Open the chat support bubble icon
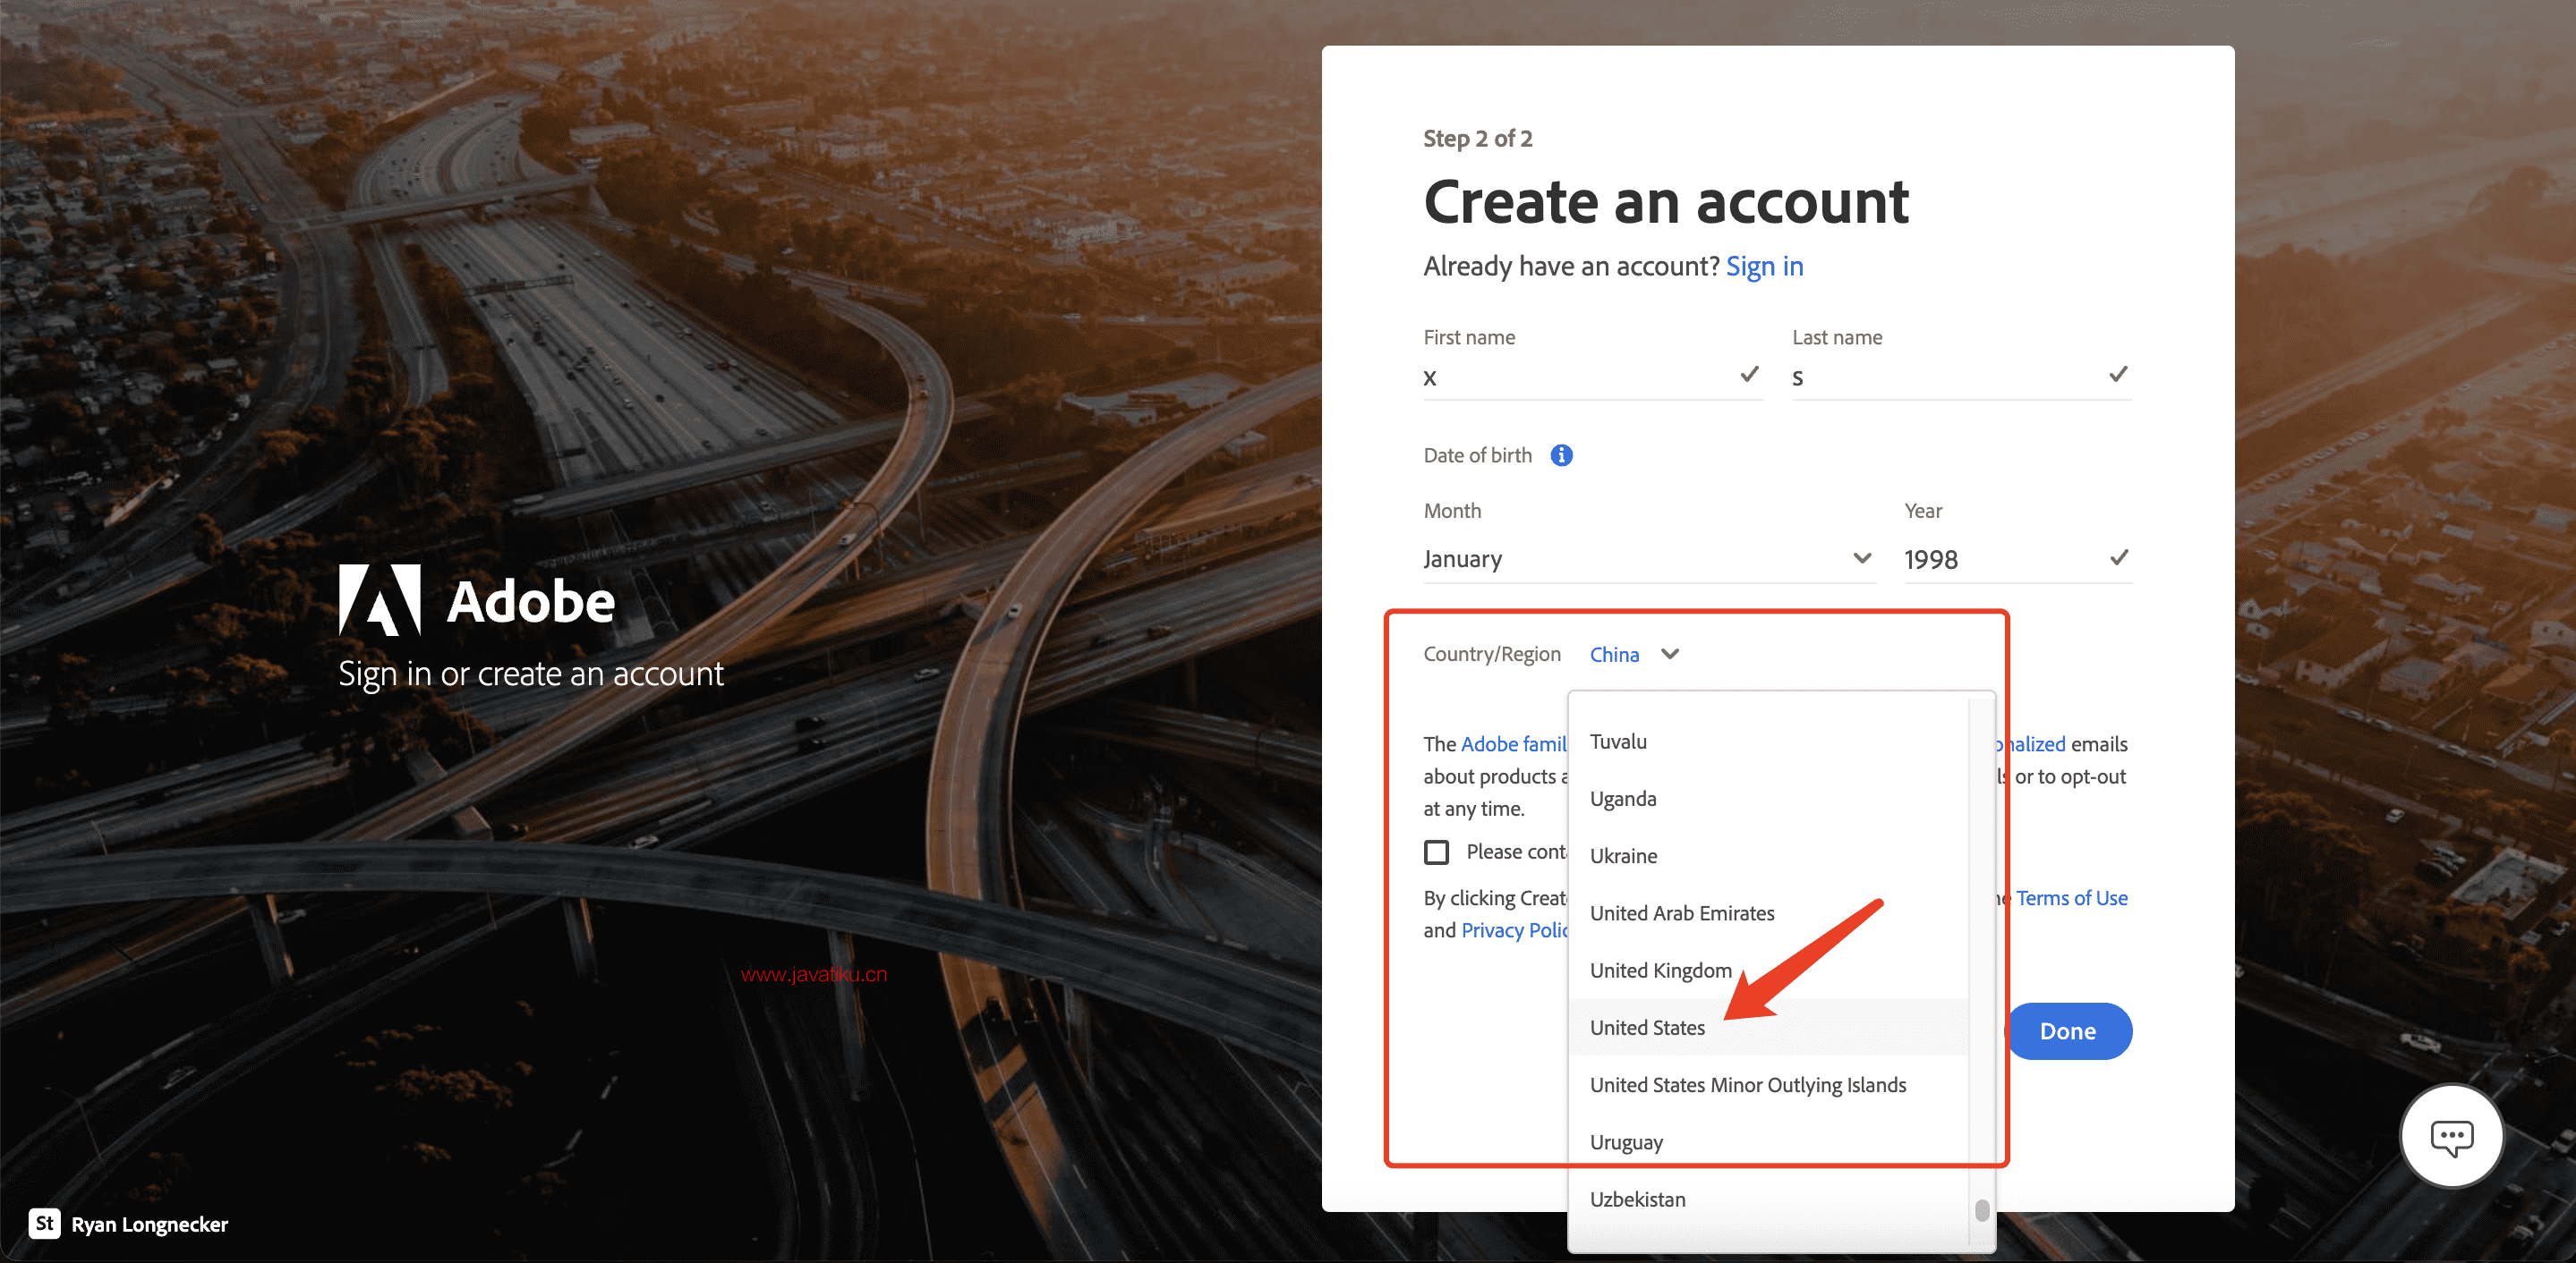Screen dimensions: 2576x1263 (2452, 1136)
